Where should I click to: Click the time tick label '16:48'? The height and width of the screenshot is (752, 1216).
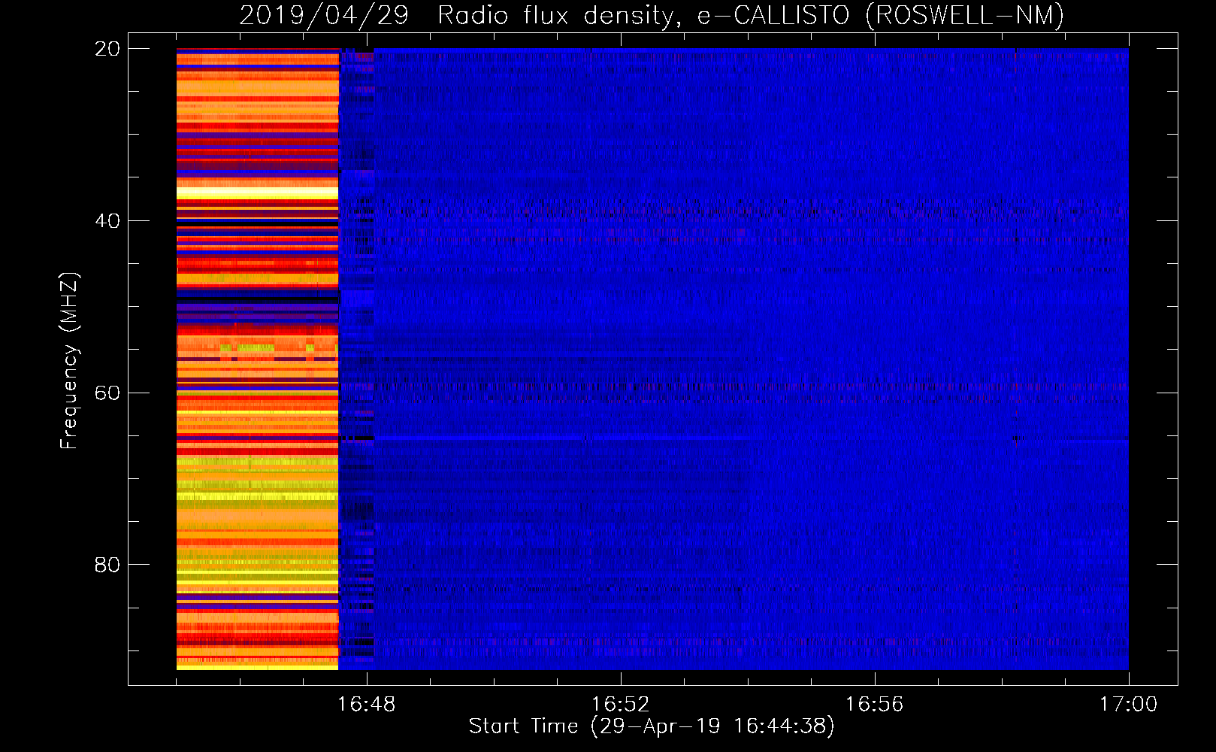367,705
